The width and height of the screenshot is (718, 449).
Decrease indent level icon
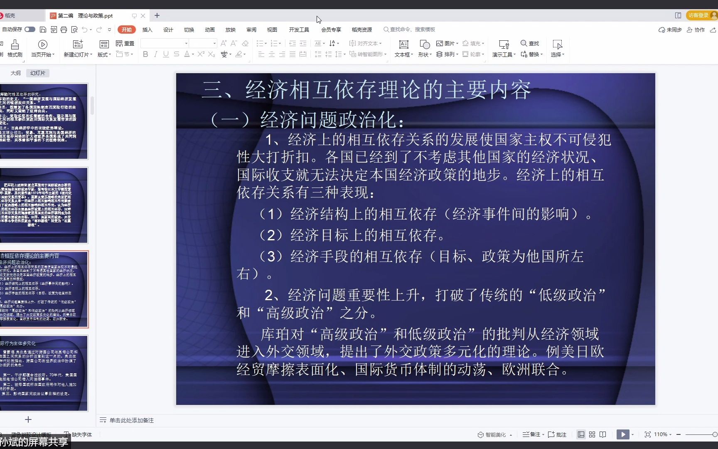(x=293, y=43)
